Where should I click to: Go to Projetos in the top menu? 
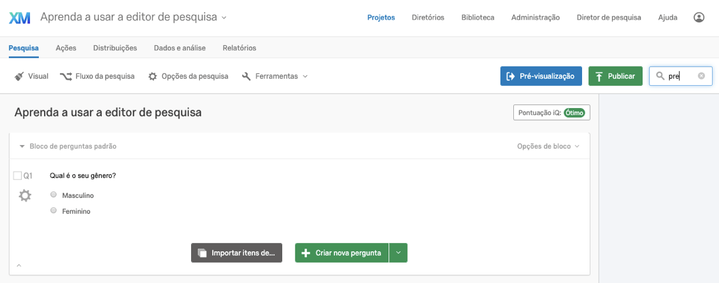pyautogui.click(x=381, y=18)
